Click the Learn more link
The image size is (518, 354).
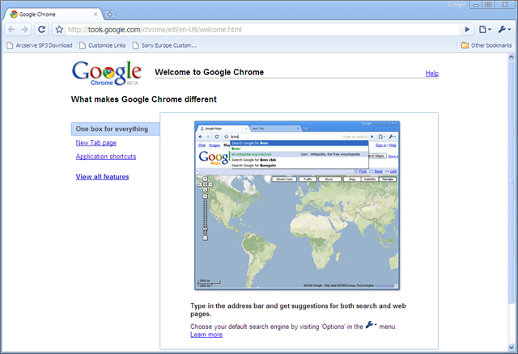click(206, 335)
